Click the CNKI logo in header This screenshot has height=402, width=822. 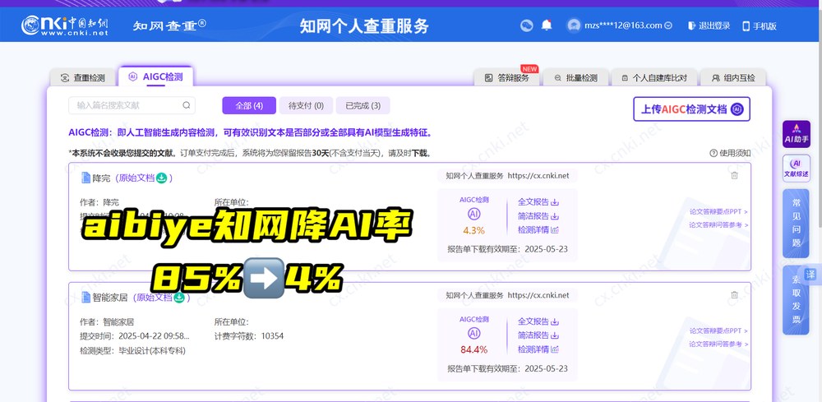(x=64, y=25)
